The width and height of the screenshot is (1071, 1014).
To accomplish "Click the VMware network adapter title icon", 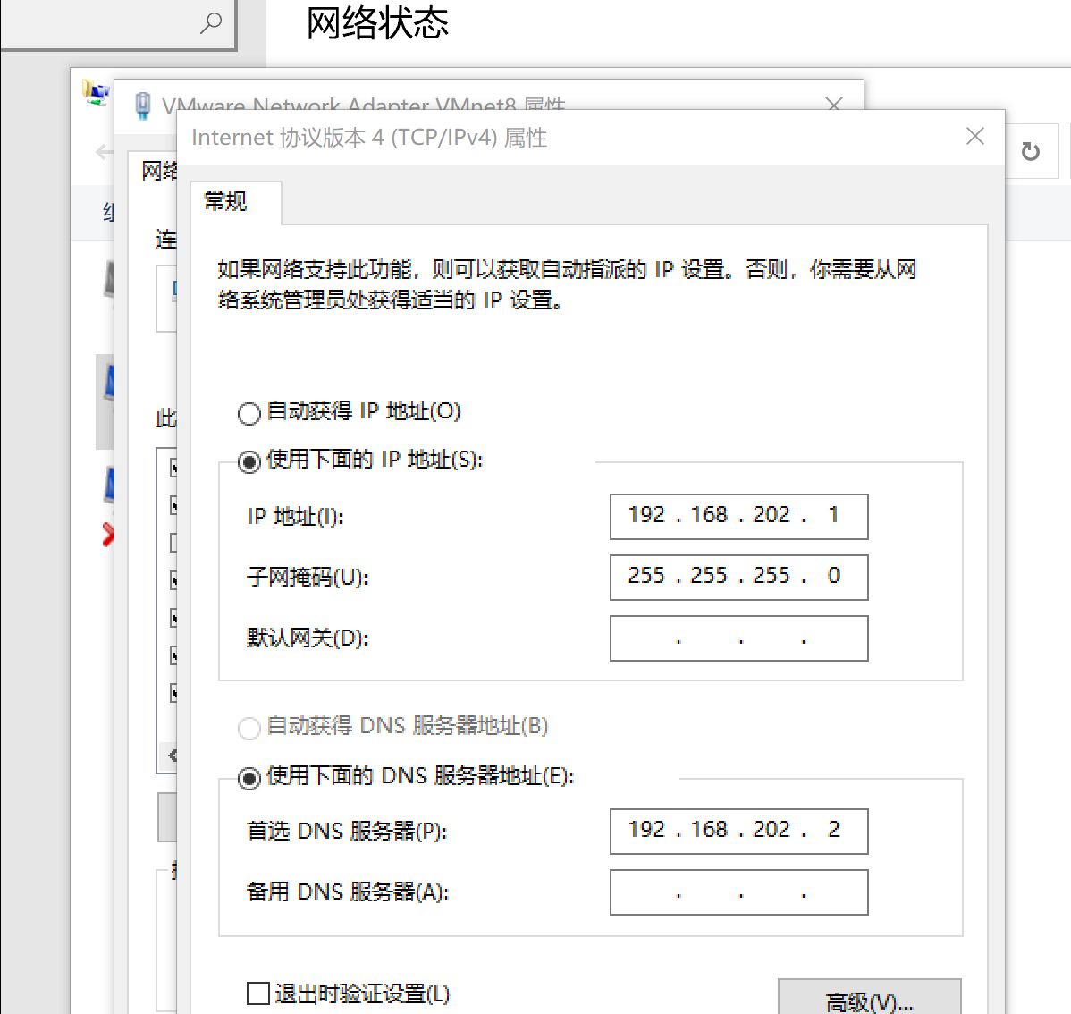I will point(143,106).
